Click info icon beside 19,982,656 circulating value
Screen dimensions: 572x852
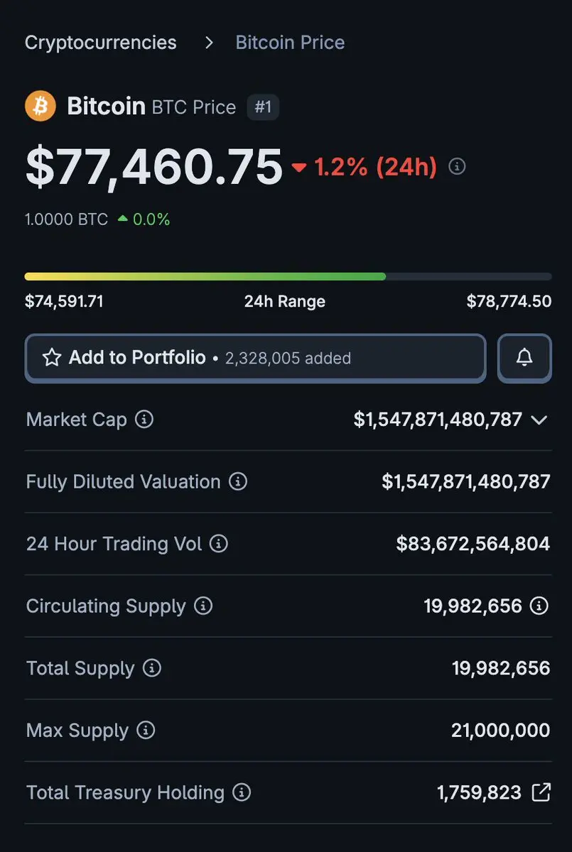point(540,606)
